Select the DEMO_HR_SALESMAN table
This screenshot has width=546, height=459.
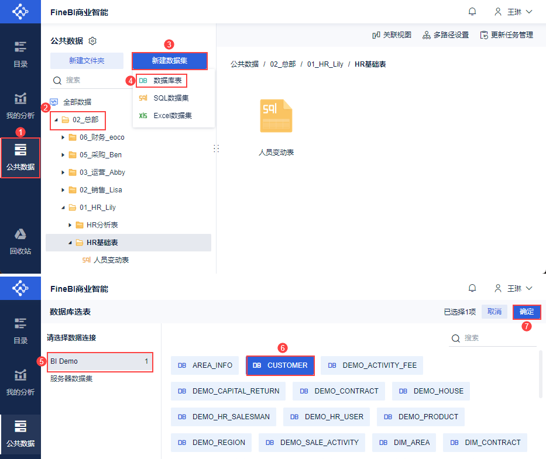coord(224,417)
